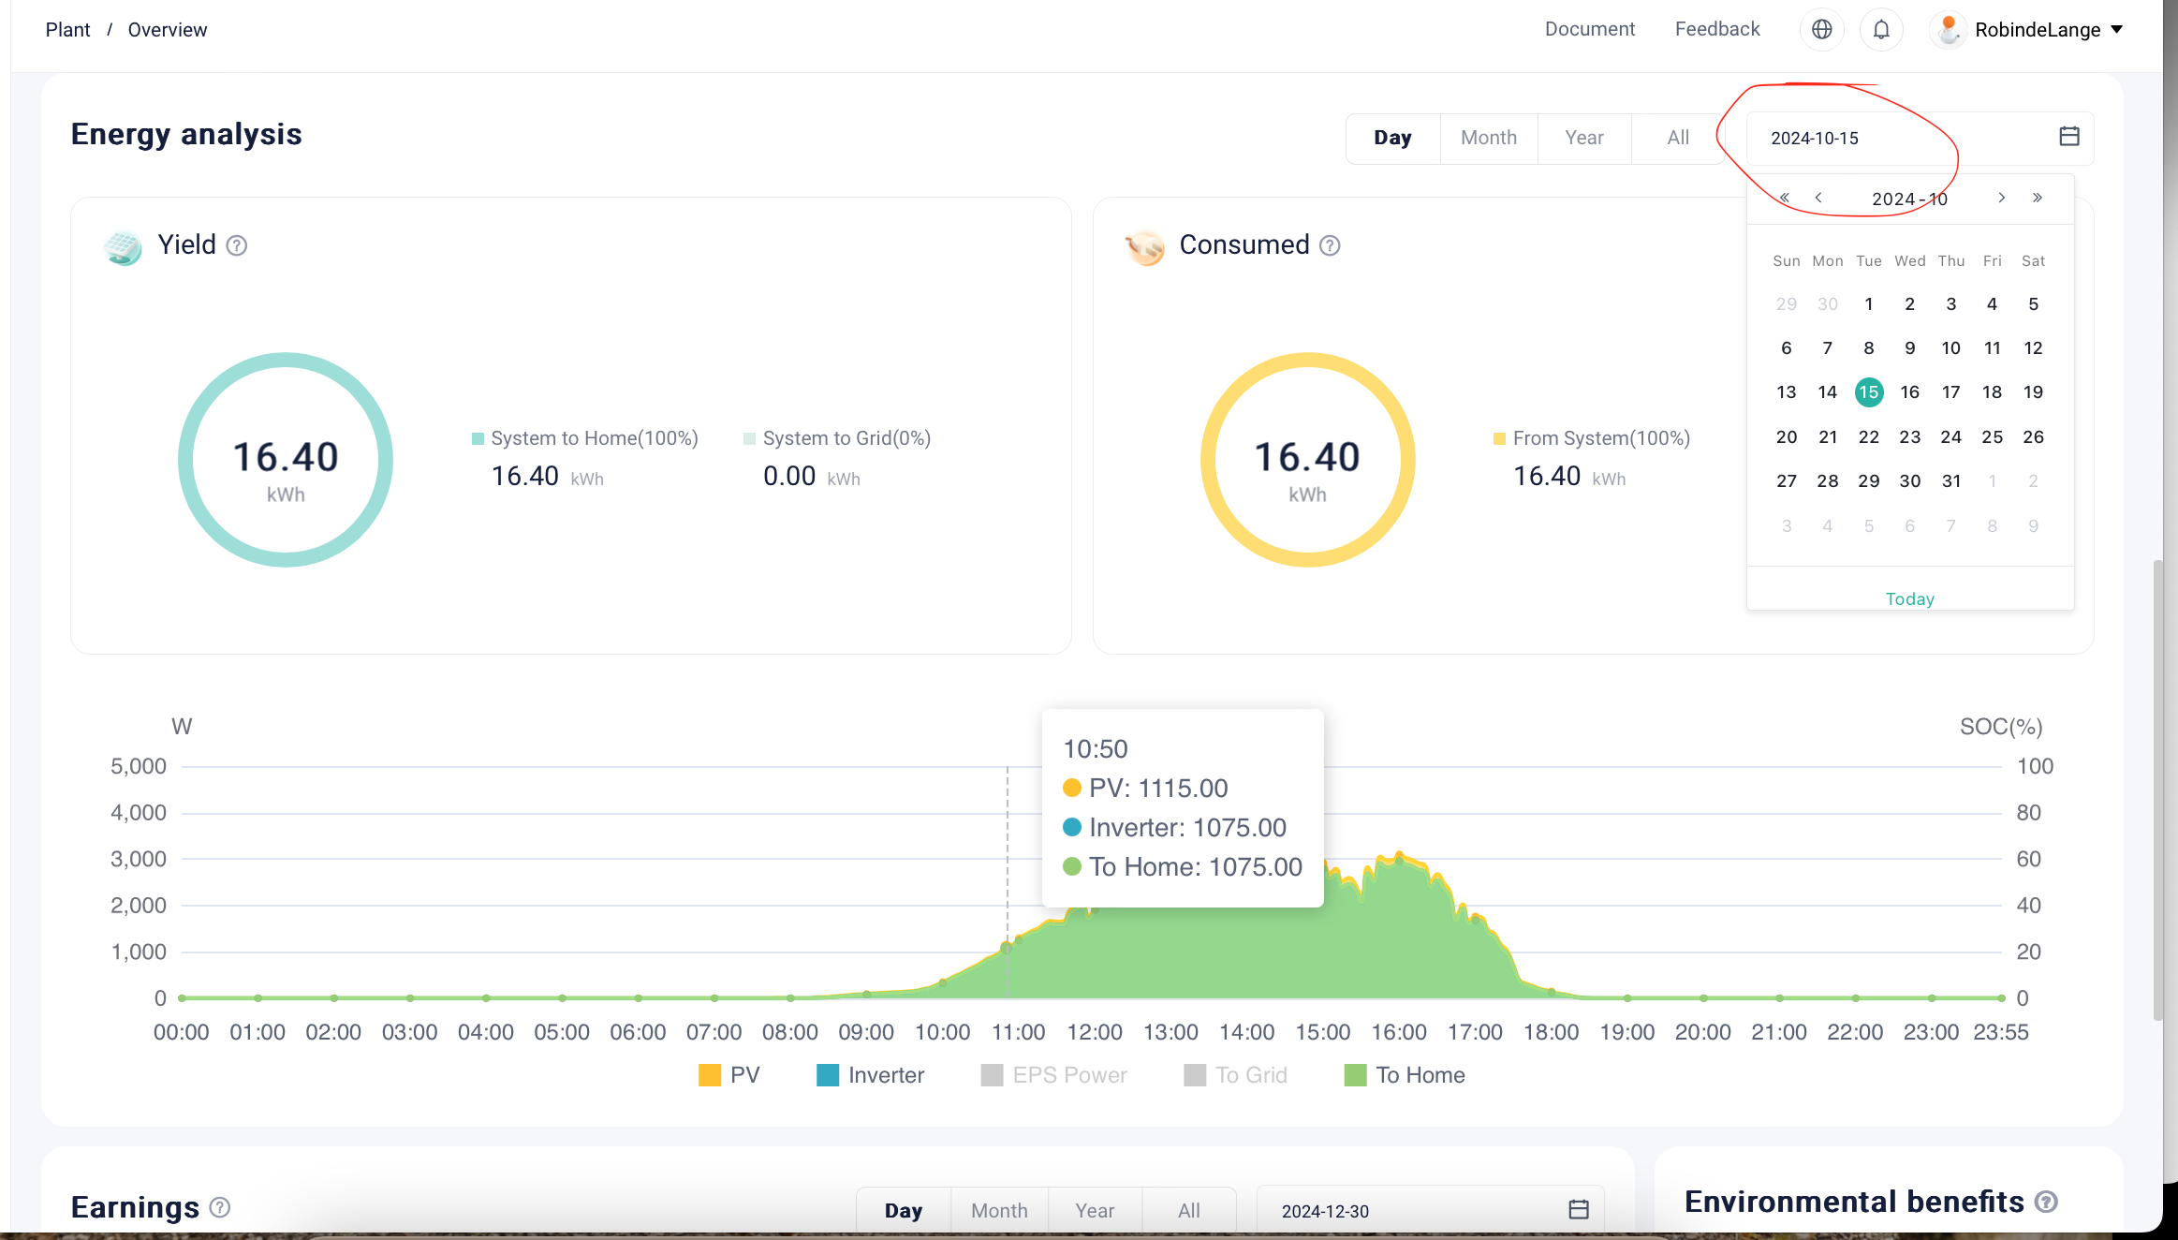Click the Earnings help question icon
The image size is (2178, 1240).
(220, 1207)
